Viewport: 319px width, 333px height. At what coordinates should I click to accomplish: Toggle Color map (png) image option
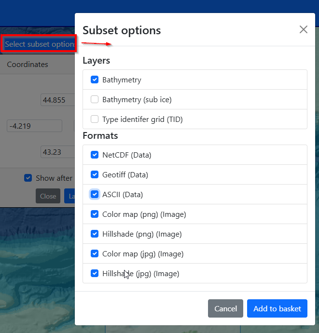pyautogui.click(x=95, y=214)
